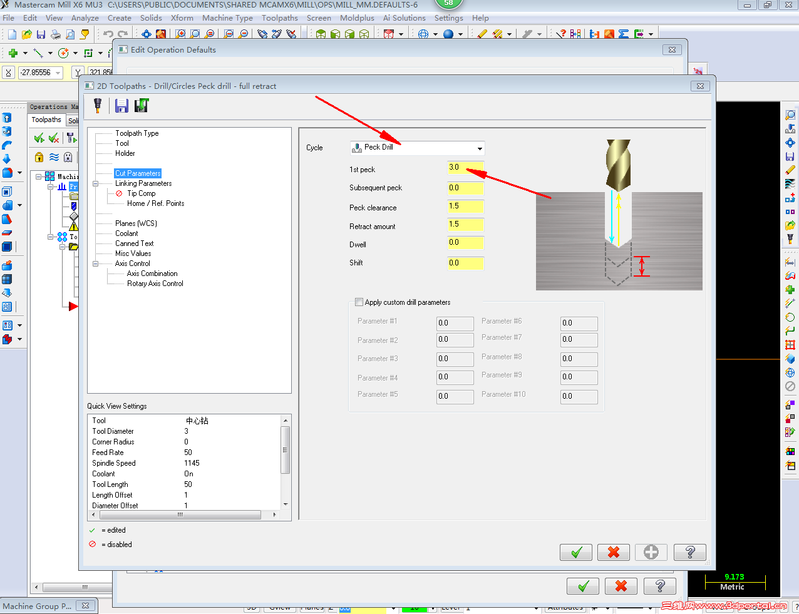Select Cut Parameters in the tree

138,173
